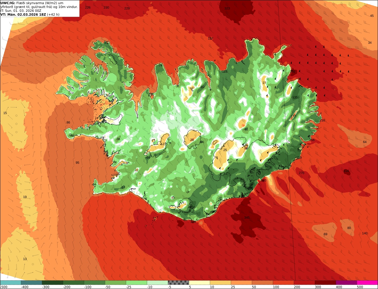This screenshot has height=289, width=378.
Task: Select the pale yellow 5 to 10 swatch
Action: [x=199, y=282]
